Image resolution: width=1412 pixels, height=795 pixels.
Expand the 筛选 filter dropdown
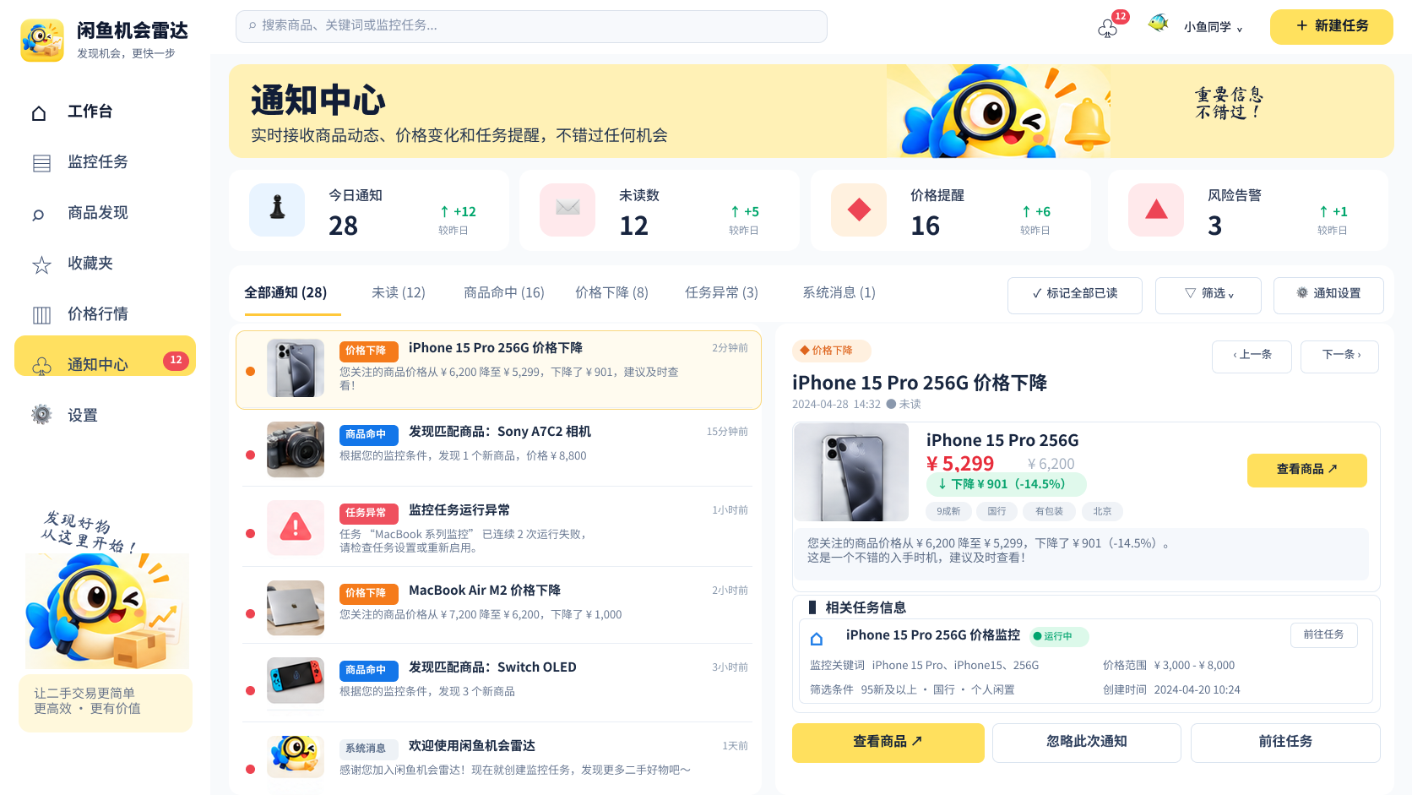[1208, 295]
